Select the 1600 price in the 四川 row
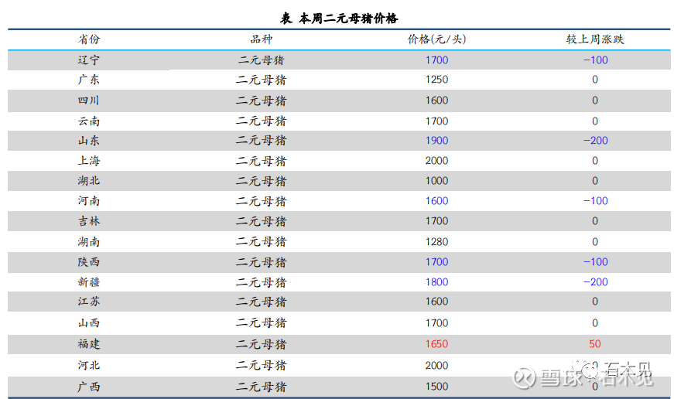Screen dimensions: 674x399 (436, 101)
